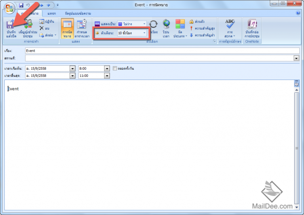
Task: Expand the start time 8:00 dropdown
Action: 106,68
